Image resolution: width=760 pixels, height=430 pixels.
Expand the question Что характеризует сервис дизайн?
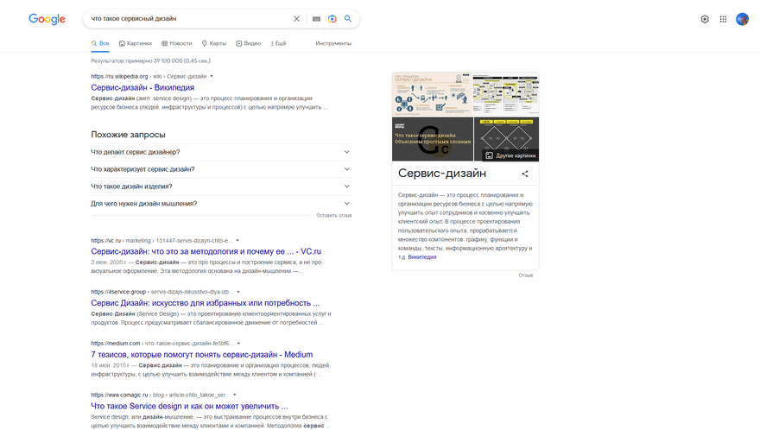(x=221, y=169)
